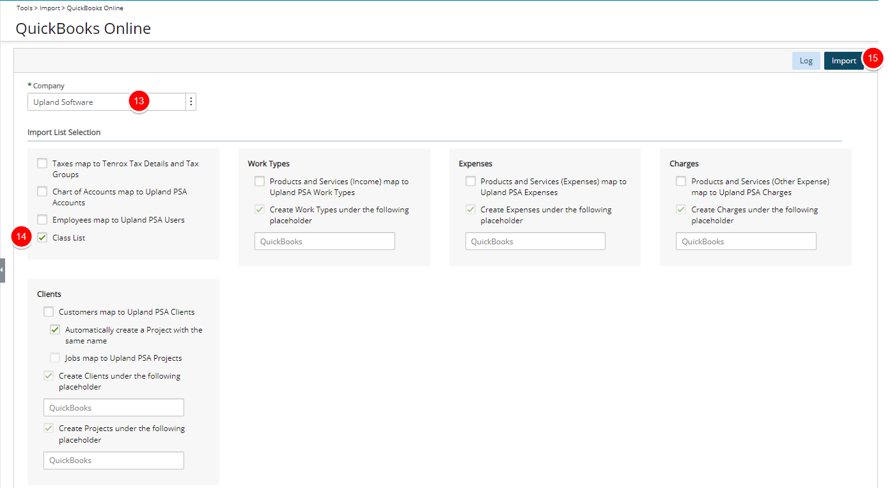Toggle Create Projects under placeholder checkbox

[x=49, y=428]
